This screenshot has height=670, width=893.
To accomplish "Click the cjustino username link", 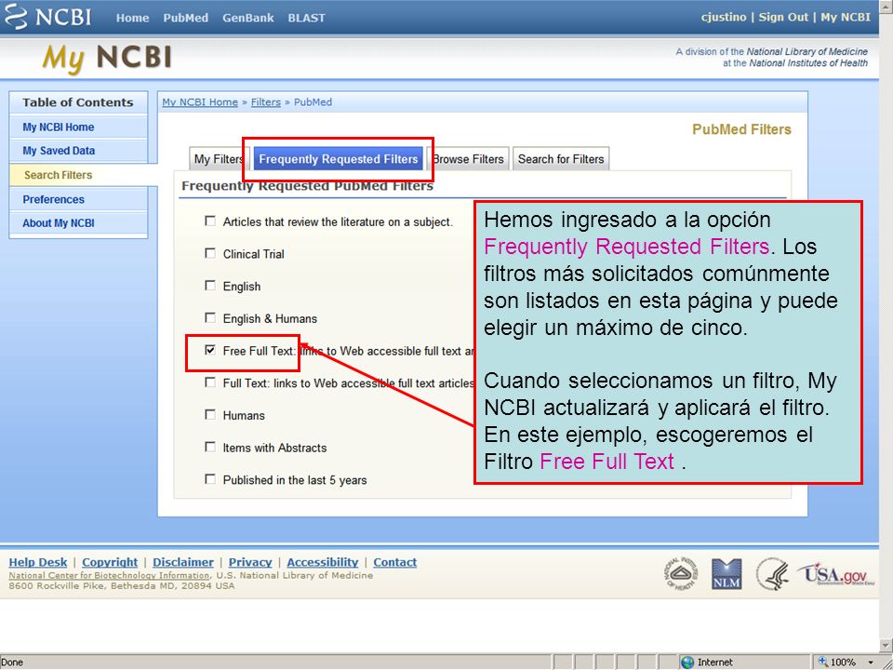I will coord(724,17).
